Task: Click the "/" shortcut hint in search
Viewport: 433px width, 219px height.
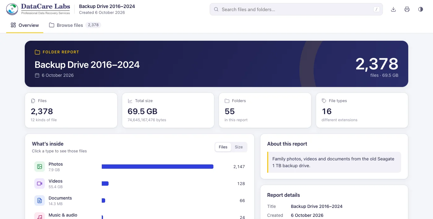Action: coord(376,9)
